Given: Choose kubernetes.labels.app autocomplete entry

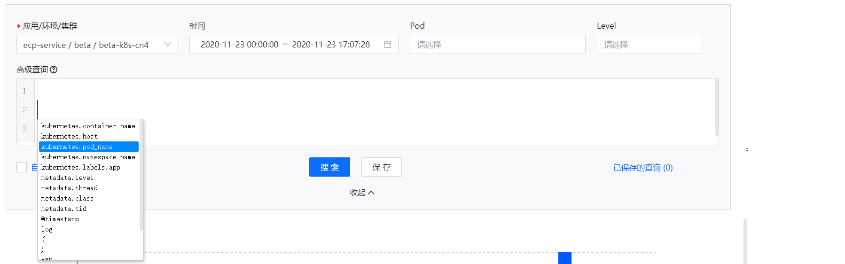Looking at the screenshot, I should (x=80, y=167).
